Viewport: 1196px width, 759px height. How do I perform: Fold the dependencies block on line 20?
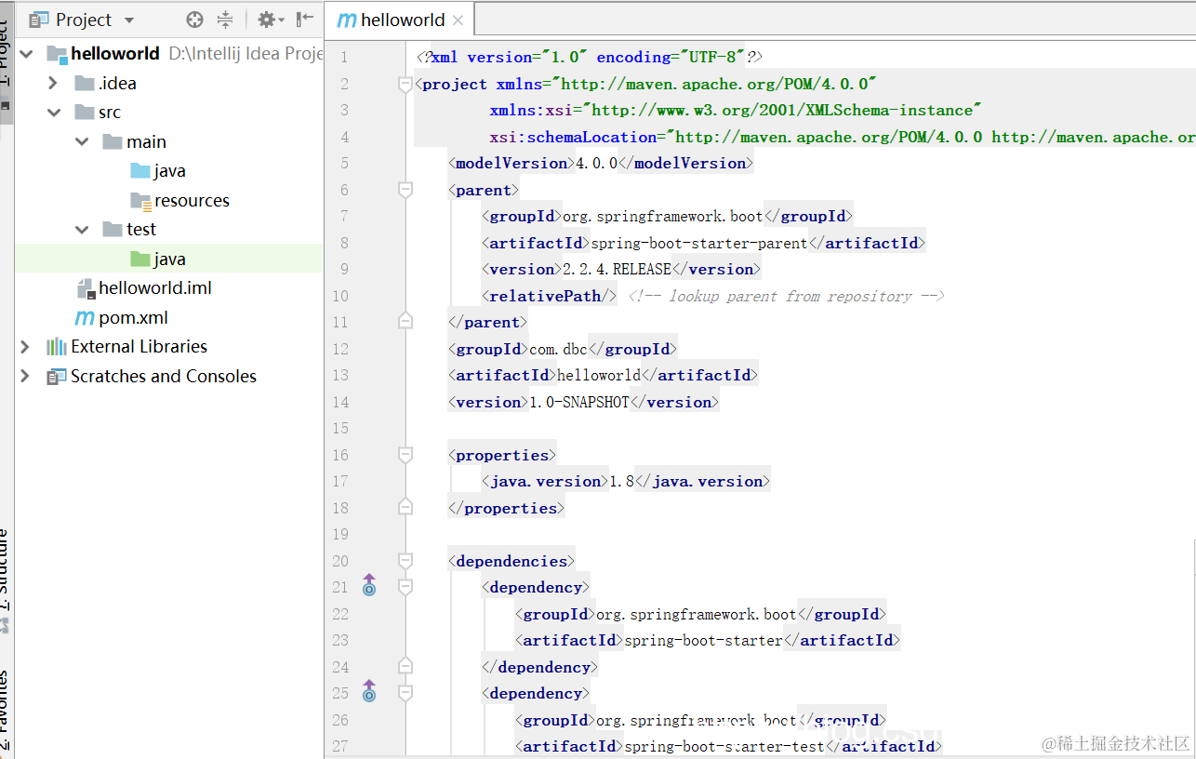click(405, 561)
